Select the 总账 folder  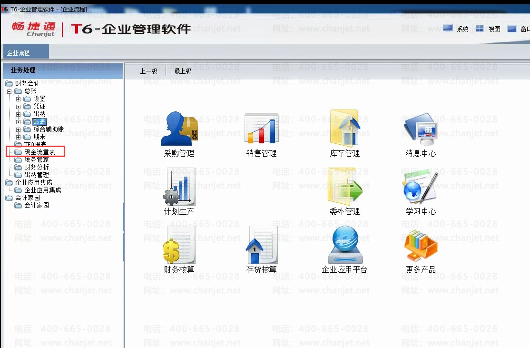(30, 91)
